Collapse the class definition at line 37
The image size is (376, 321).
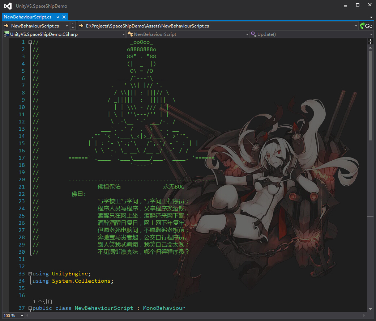coord(30,308)
